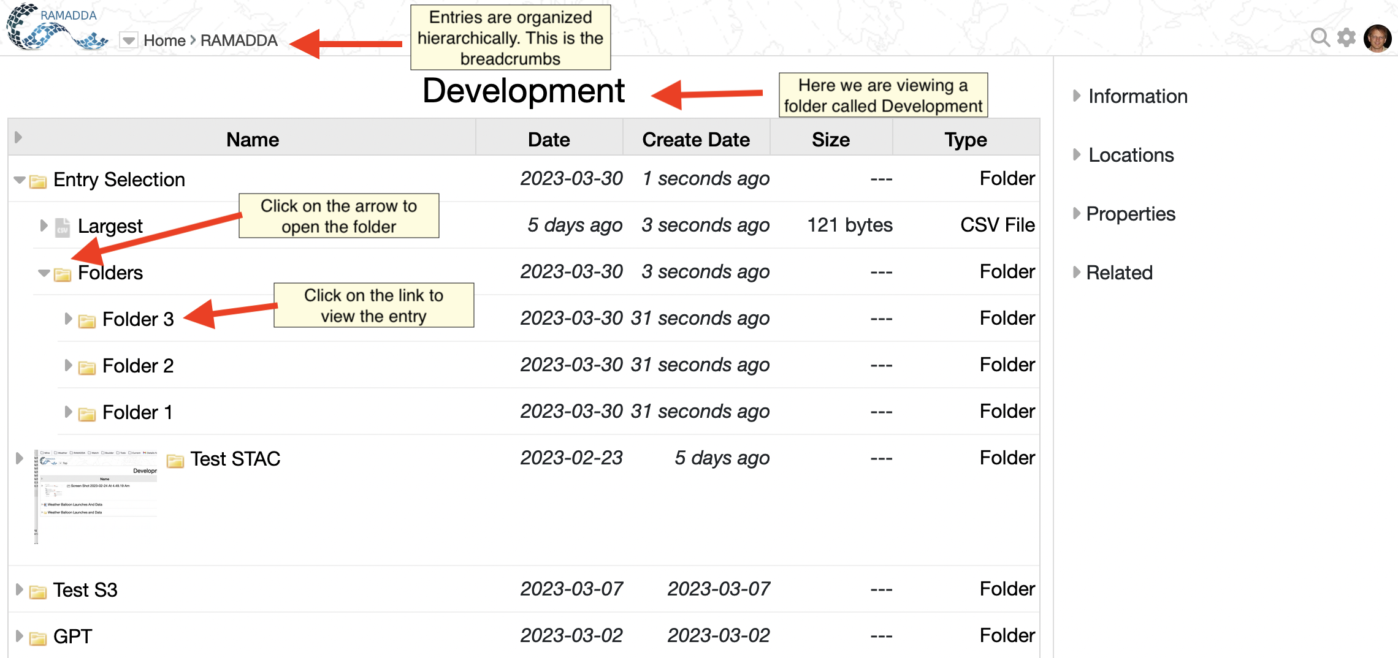Click the user avatar photo

pos(1377,39)
